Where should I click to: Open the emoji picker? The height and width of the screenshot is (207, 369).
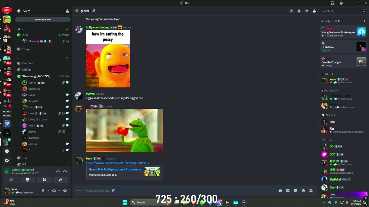pos(303,191)
